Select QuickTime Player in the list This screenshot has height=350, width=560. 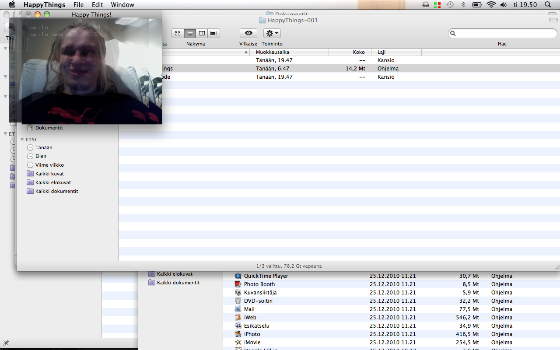click(266, 276)
